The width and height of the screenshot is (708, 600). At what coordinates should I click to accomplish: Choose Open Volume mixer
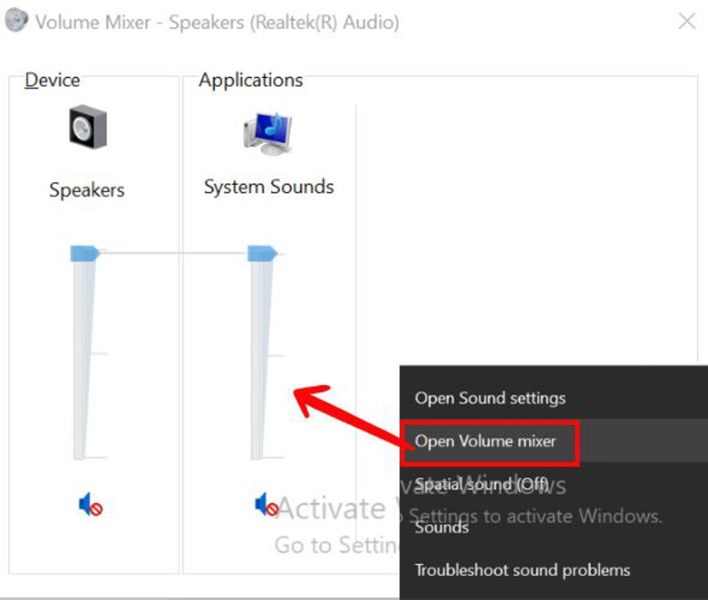click(489, 441)
